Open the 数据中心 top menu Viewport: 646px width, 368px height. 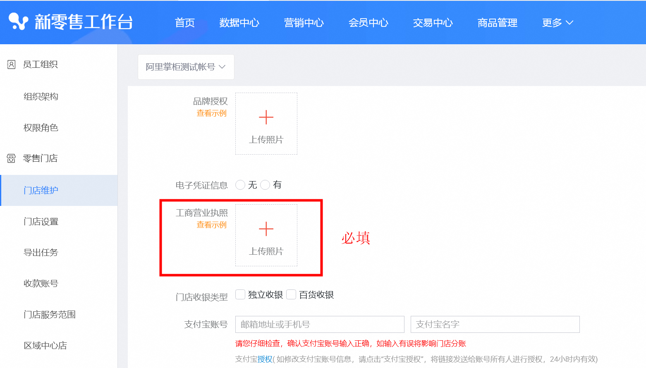[x=239, y=23]
